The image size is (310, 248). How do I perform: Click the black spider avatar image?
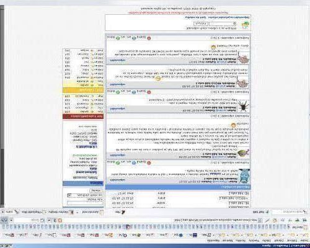click(244, 106)
